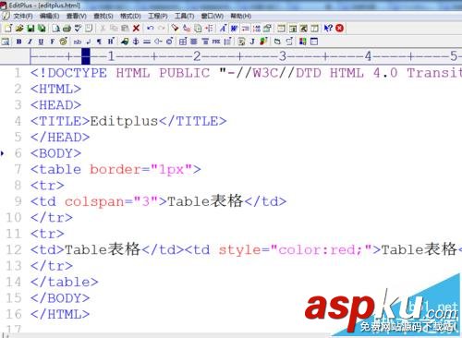Insert anchor tag
The width and height of the screenshot is (462, 338).
point(136,42)
